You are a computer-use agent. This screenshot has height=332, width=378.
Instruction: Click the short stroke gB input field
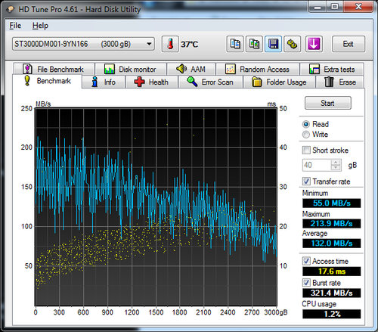[x=317, y=165]
